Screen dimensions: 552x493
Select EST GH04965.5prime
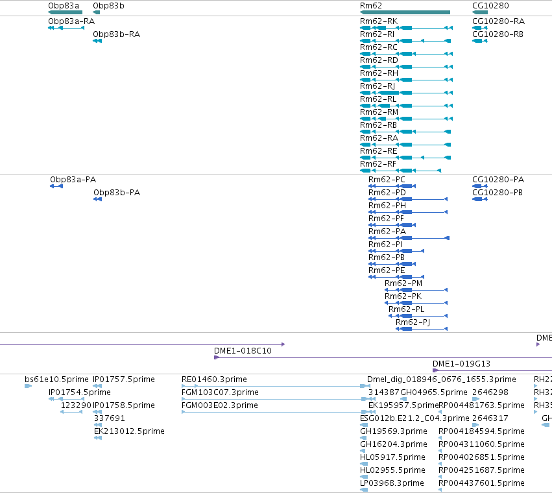[x=403, y=400]
